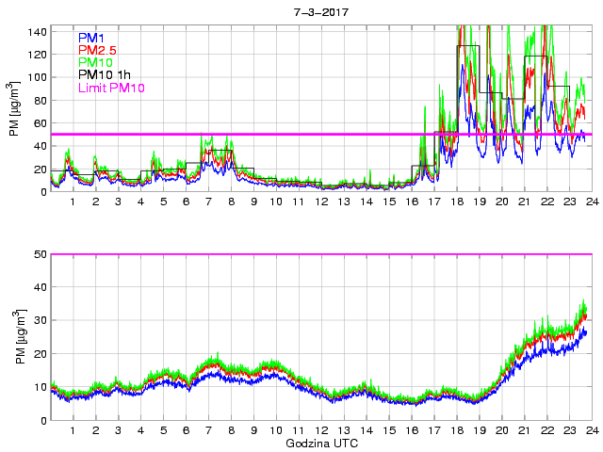The image size is (603, 452).
Task: Click the 50 tick on bottom y-axis
Action: click(x=40, y=254)
